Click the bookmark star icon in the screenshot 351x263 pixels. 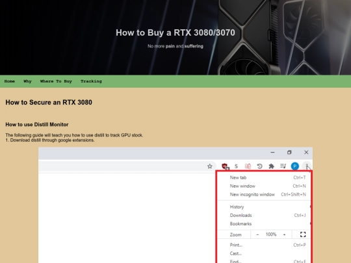[x=210, y=166]
